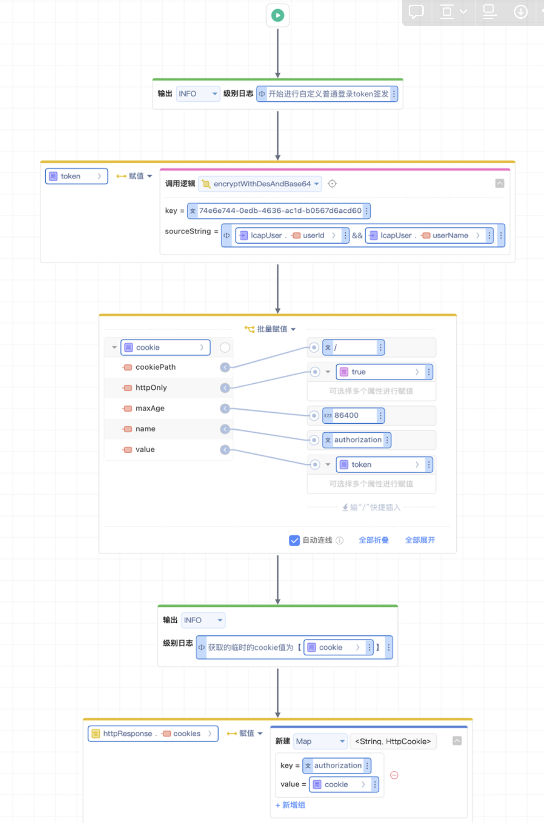This screenshot has width=544, height=828.
Task: Click the key field with UUID value
Action: click(279, 211)
